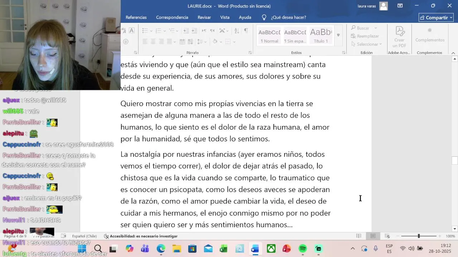
Task: Increase paragraph indent
Action: pyautogui.click(x=194, y=31)
